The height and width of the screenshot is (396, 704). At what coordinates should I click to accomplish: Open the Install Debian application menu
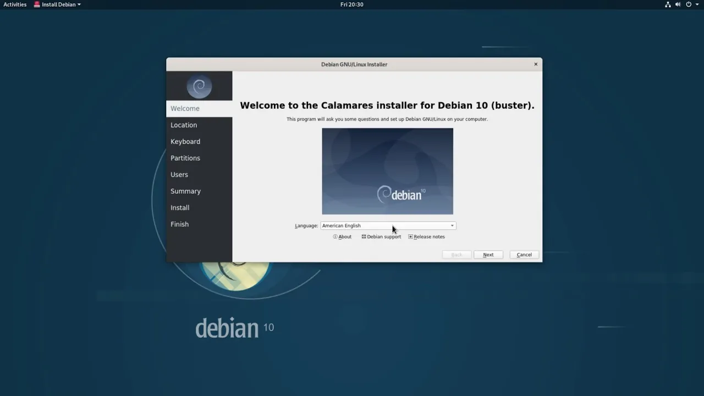click(57, 4)
